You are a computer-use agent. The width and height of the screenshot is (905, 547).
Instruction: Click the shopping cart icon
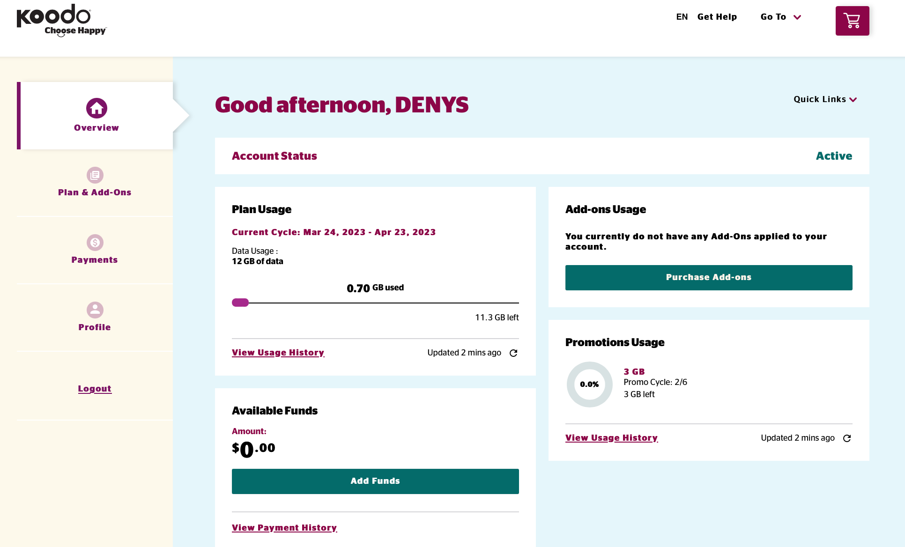(852, 21)
